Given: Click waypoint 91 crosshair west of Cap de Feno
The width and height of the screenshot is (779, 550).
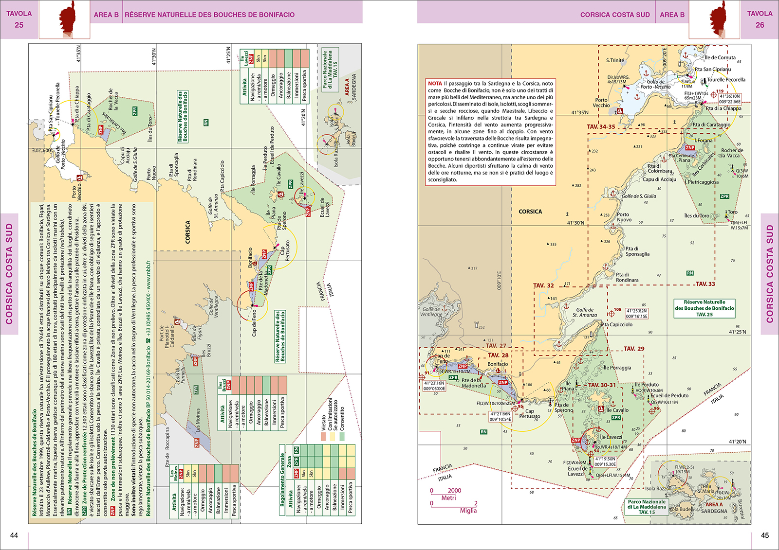Looking at the screenshot, I should (422, 377).
